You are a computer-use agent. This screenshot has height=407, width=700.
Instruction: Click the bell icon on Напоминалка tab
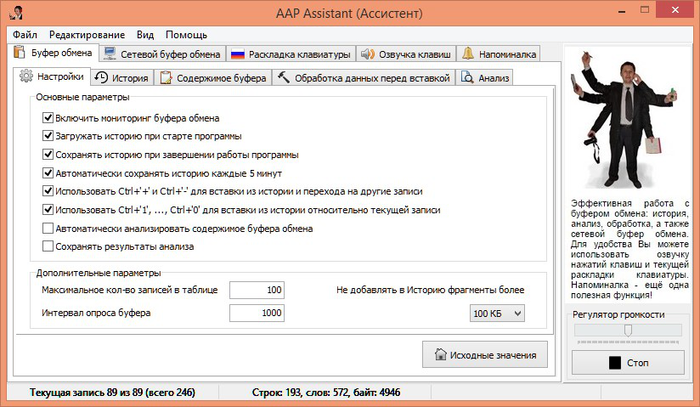coord(468,54)
